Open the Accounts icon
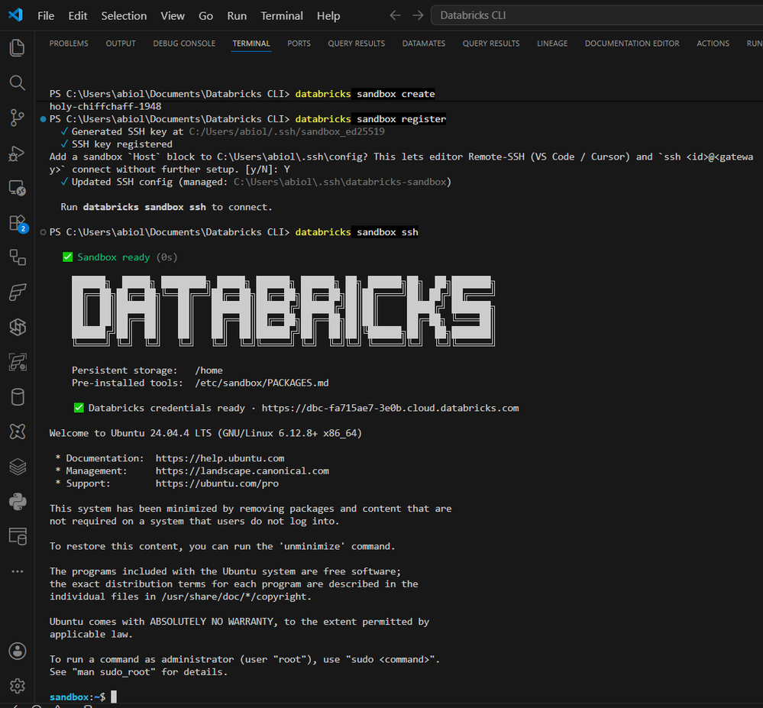763x708 pixels. 17,651
